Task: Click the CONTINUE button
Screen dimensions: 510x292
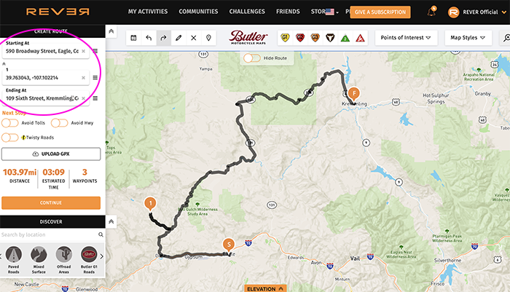Action: (x=51, y=202)
